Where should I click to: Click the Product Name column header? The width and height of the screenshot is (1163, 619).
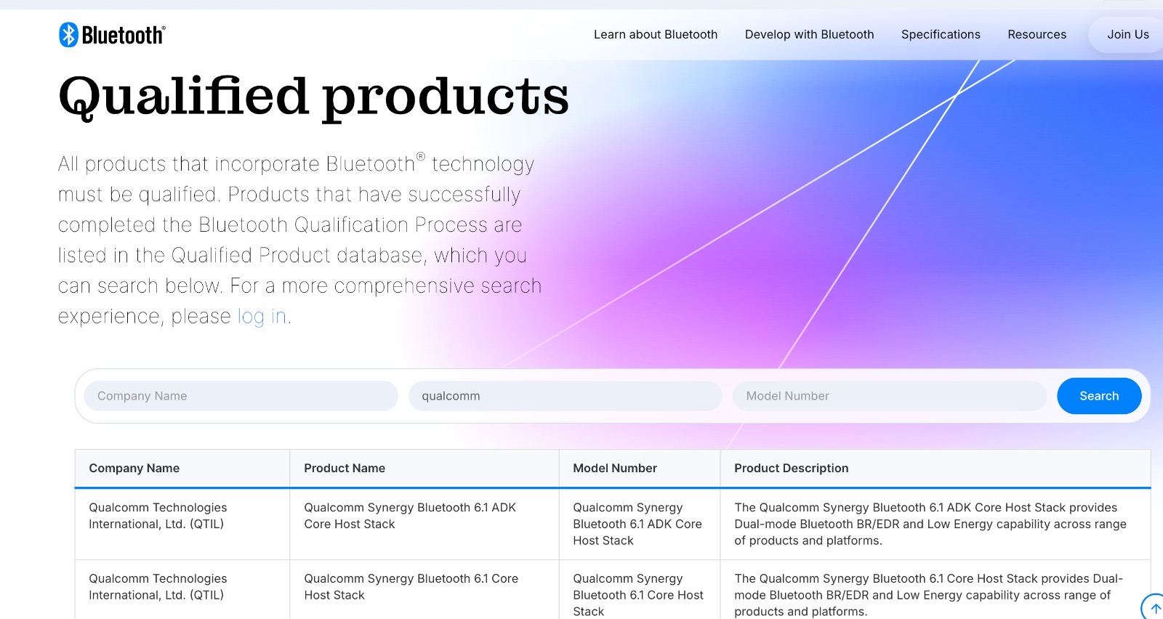[x=345, y=469]
